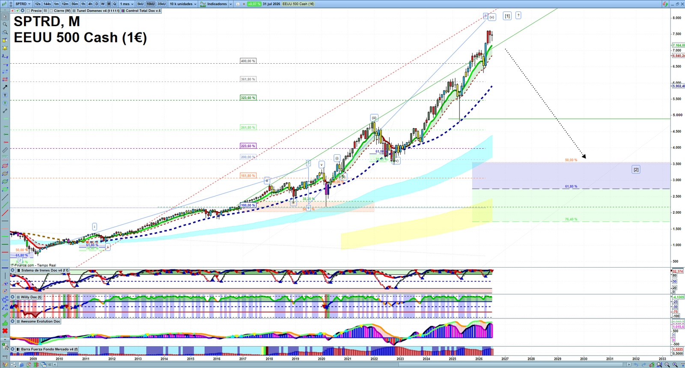
Task: Click the green plus icon beside Precio
Action: coord(18,10)
